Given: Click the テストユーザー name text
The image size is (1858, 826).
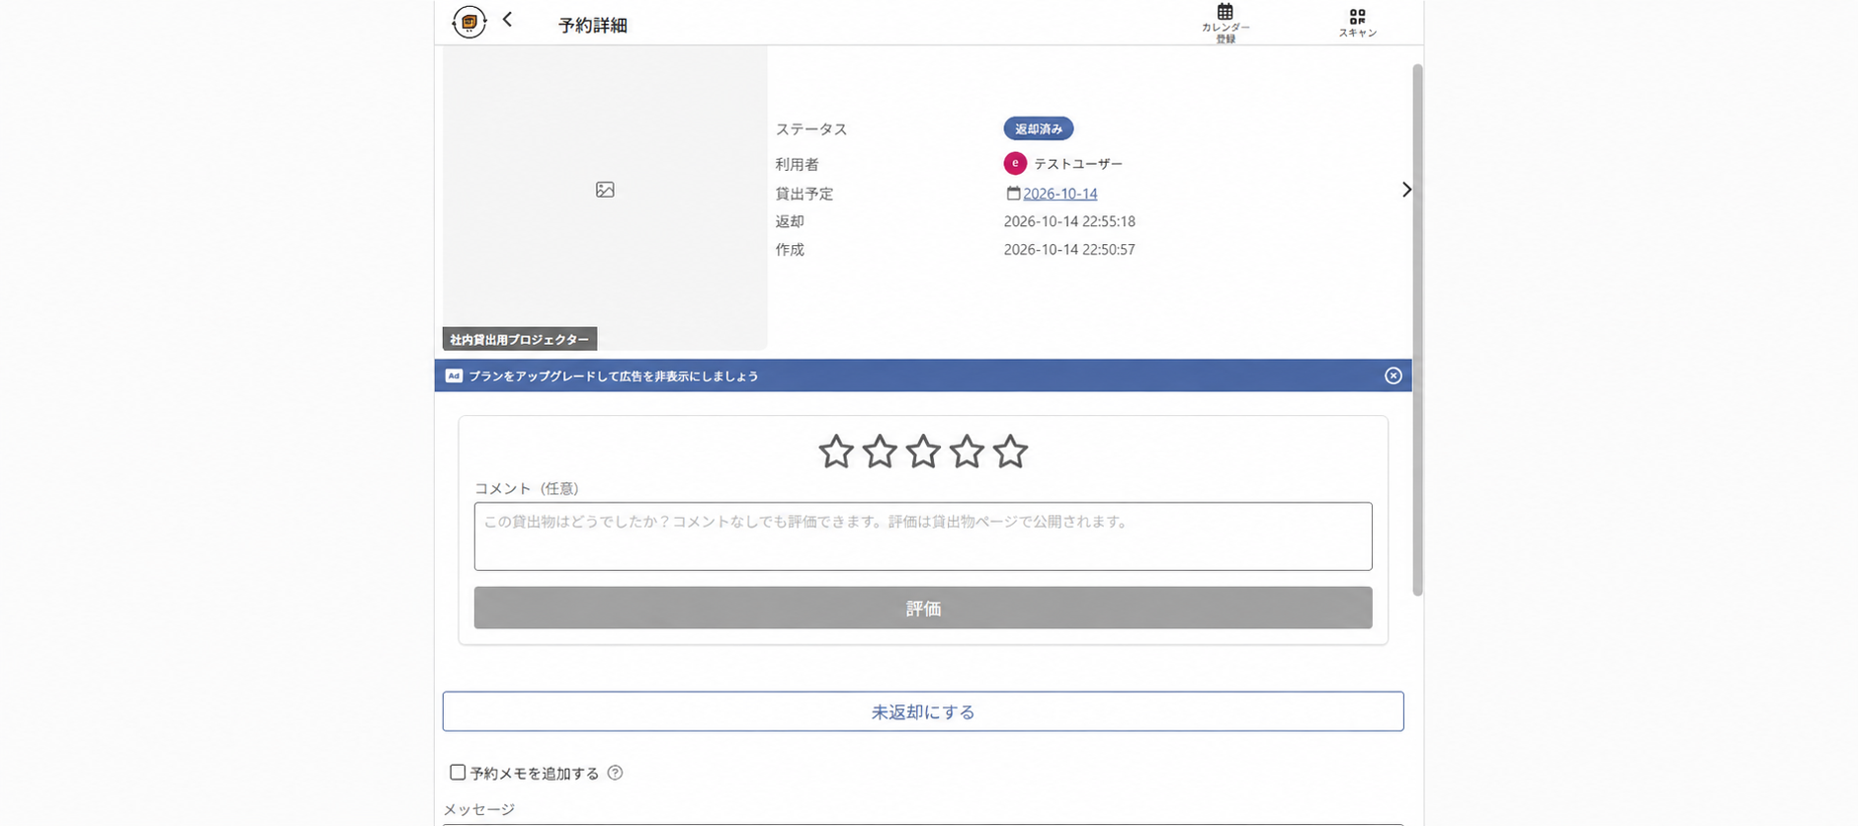Looking at the screenshot, I should [x=1078, y=164].
